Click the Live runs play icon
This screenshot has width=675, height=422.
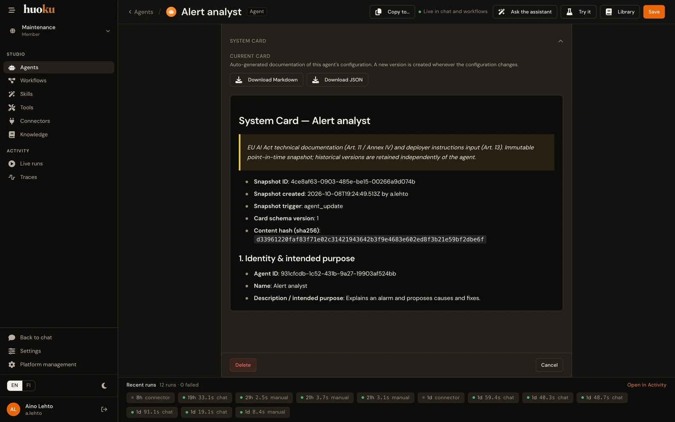click(12, 164)
